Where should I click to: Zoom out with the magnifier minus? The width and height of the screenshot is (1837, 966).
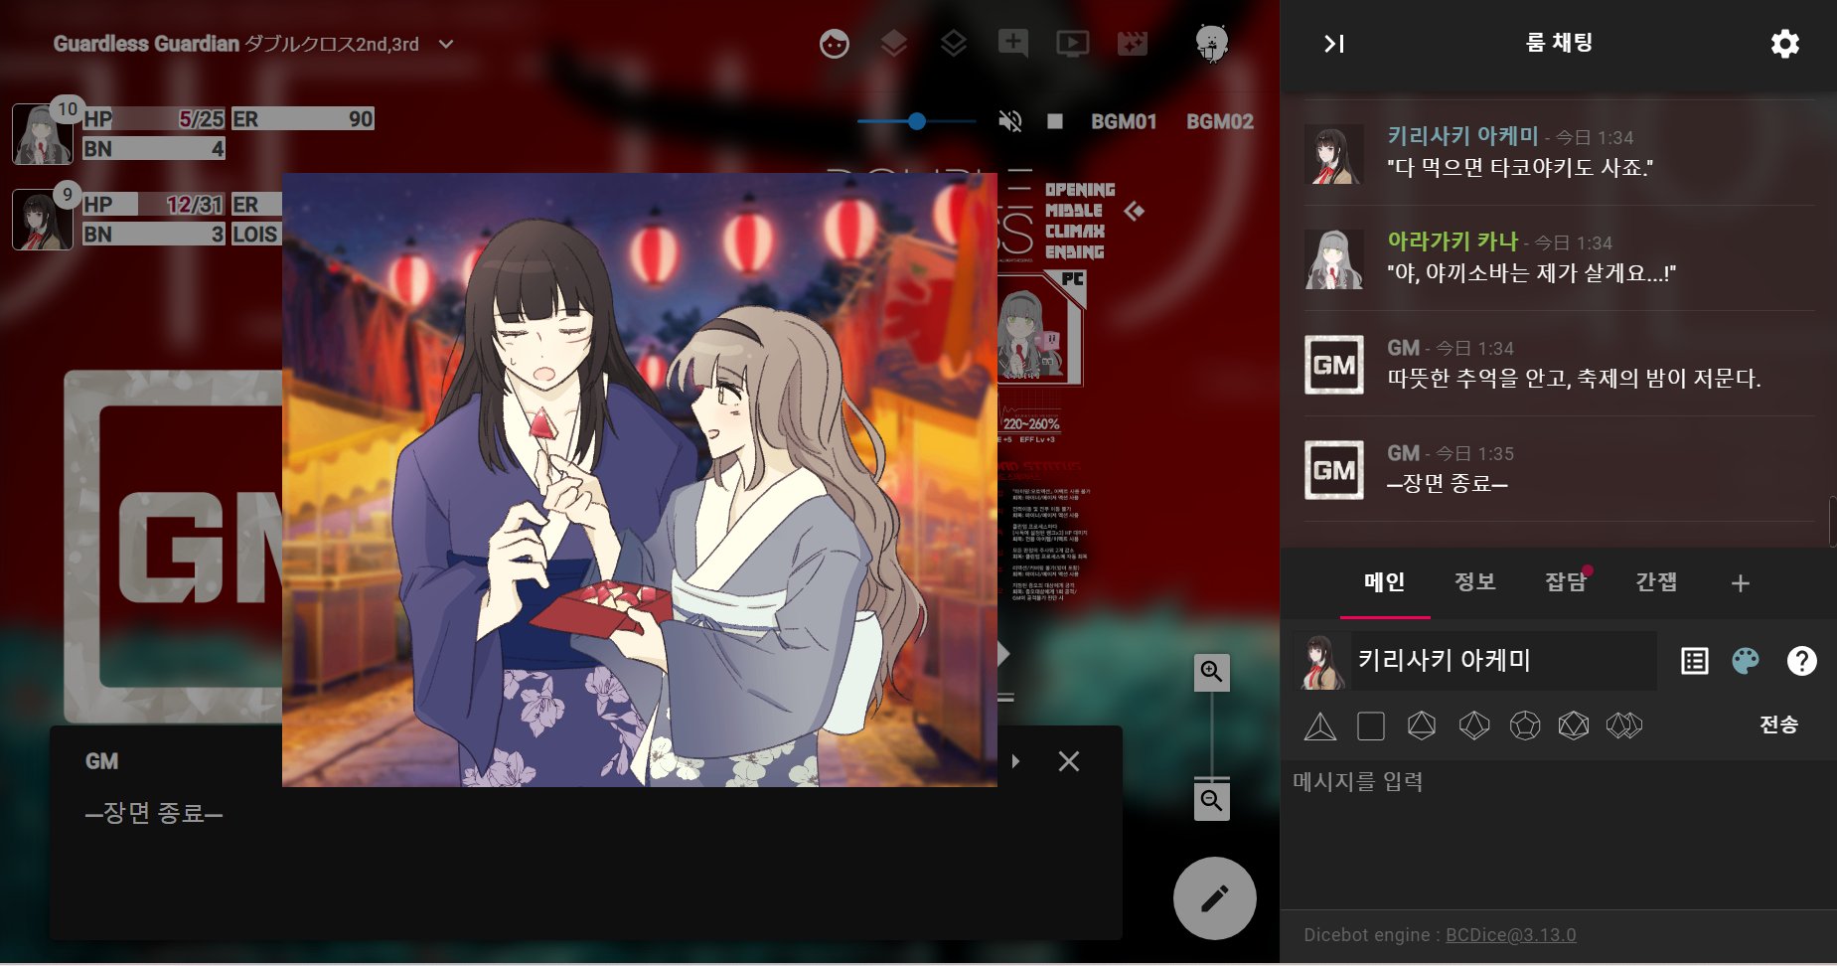pyautogui.click(x=1212, y=802)
